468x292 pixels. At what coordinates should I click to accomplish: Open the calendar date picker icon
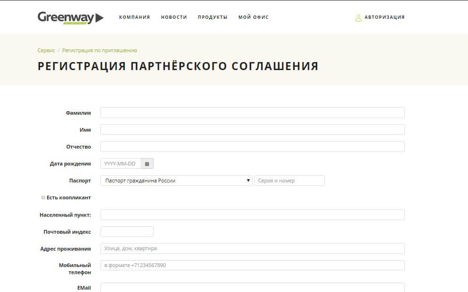(x=147, y=164)
